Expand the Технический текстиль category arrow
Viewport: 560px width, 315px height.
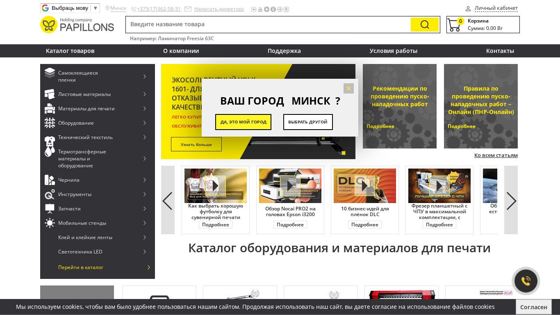tap(145, 137)
